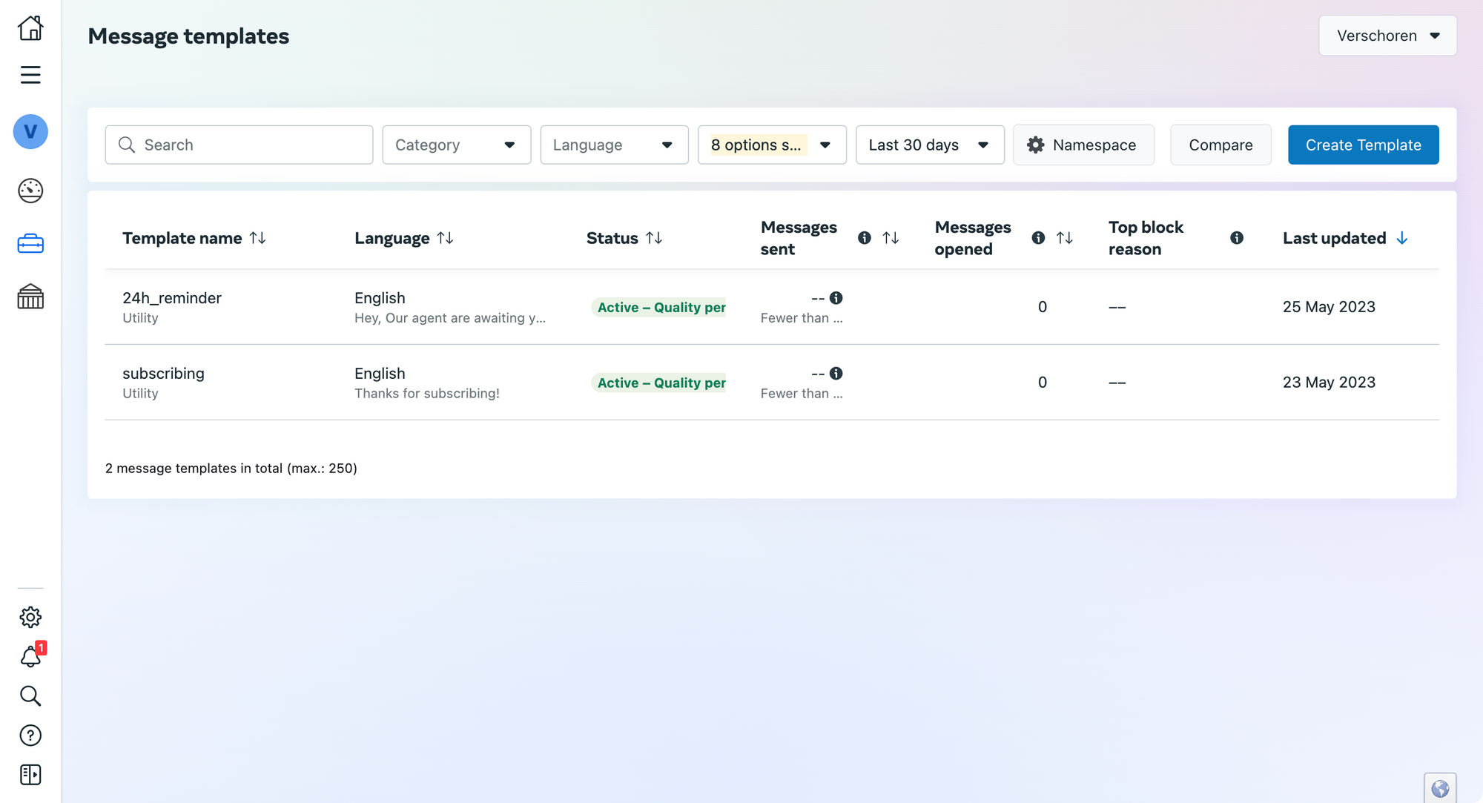Open the 24h_reminder template row

pos(172,298)
